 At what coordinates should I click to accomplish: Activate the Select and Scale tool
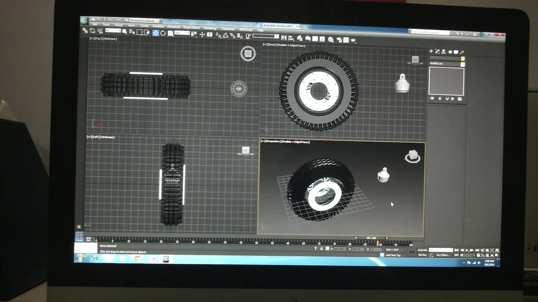click(x=170, y=33)
